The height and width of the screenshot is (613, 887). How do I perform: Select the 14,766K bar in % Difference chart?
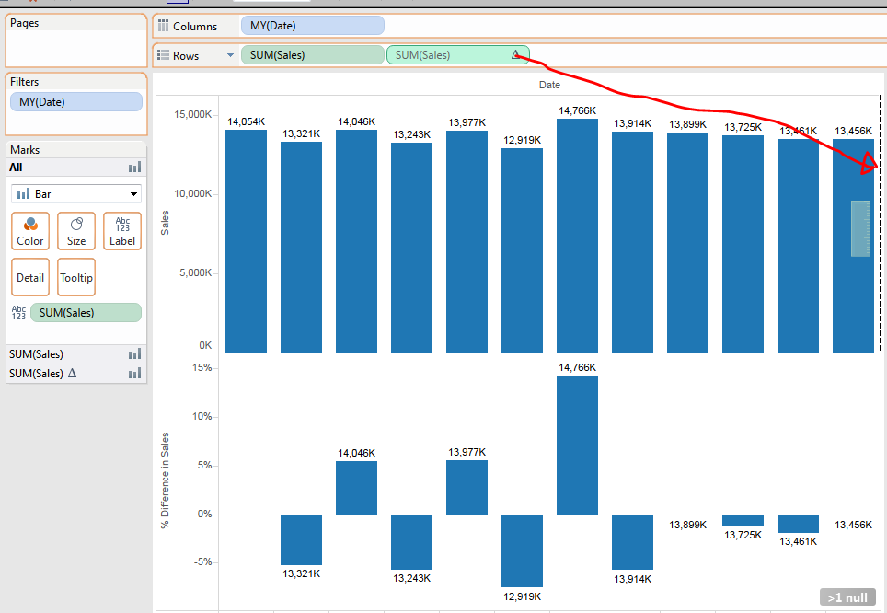tap(577, 445)
